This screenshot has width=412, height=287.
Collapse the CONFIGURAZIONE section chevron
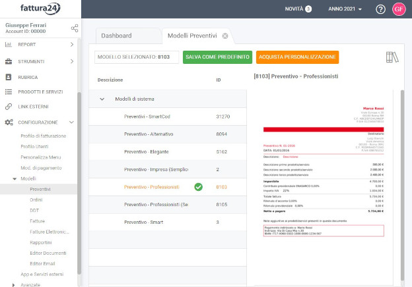(71, 122)
